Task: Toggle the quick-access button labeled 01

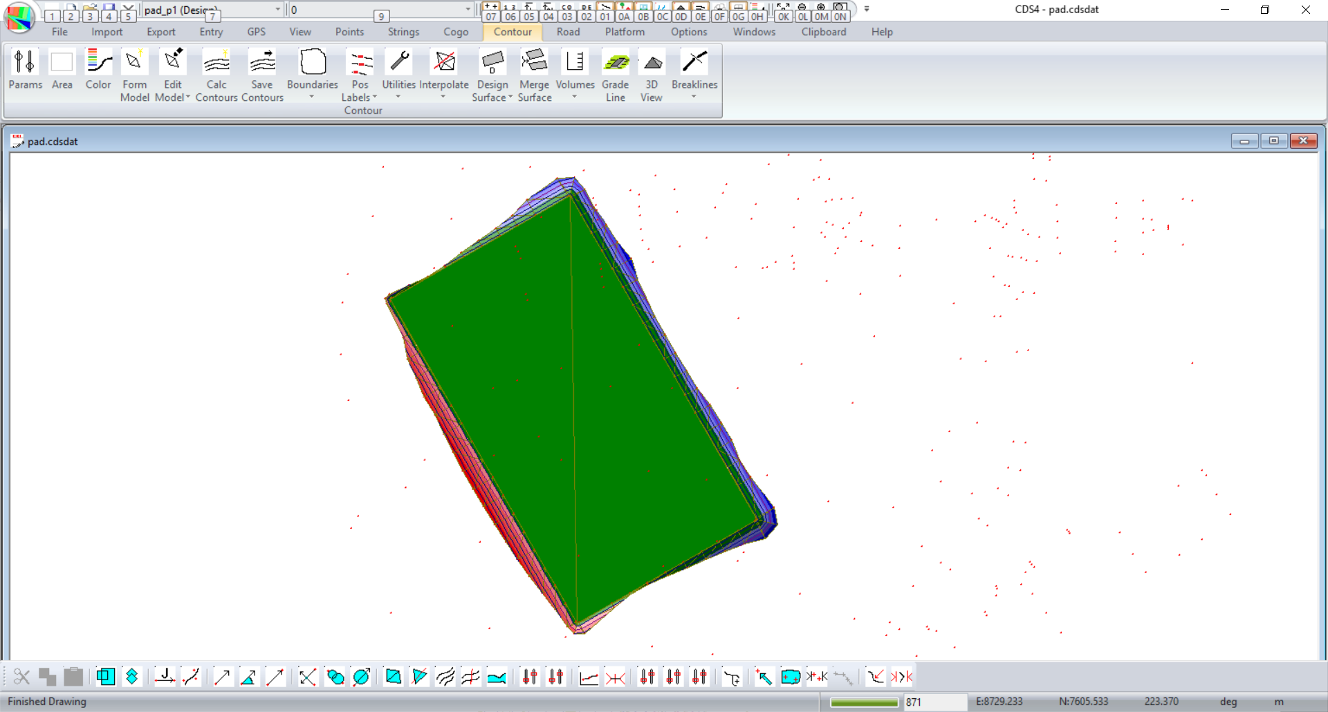Action: pyautogui.click(x=605, y=17)
